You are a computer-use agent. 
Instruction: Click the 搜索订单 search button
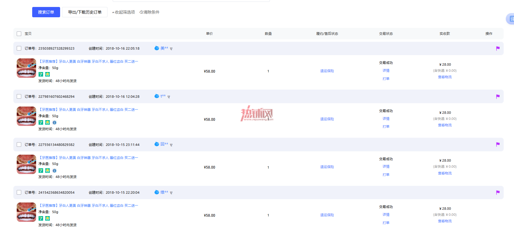coord(46,12)
